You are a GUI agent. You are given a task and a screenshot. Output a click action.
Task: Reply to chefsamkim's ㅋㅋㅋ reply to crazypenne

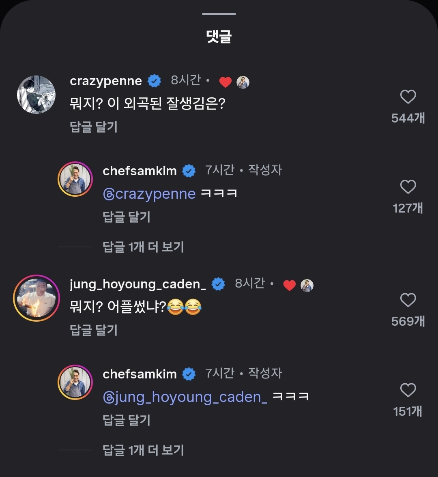127,217
